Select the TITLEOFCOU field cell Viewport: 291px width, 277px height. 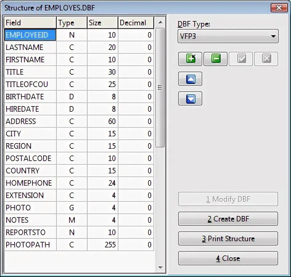click(x=30, y=84)
